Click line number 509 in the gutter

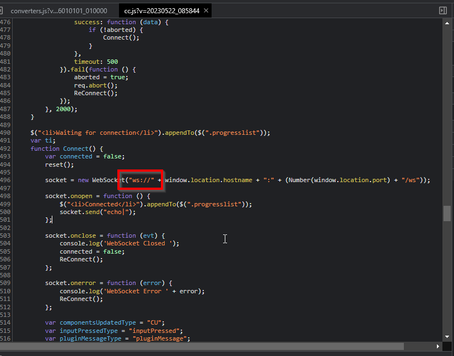point(5,283)
